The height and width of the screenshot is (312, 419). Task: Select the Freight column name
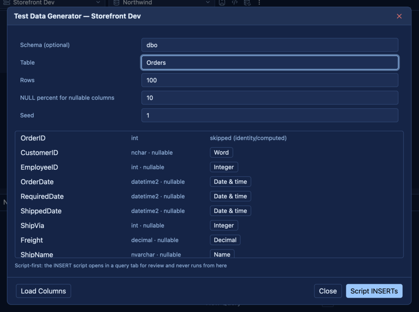pos(31,240)
